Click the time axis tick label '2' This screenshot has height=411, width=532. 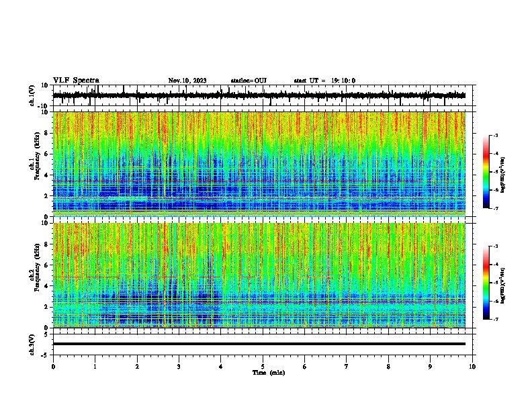(x=137, y=367)
